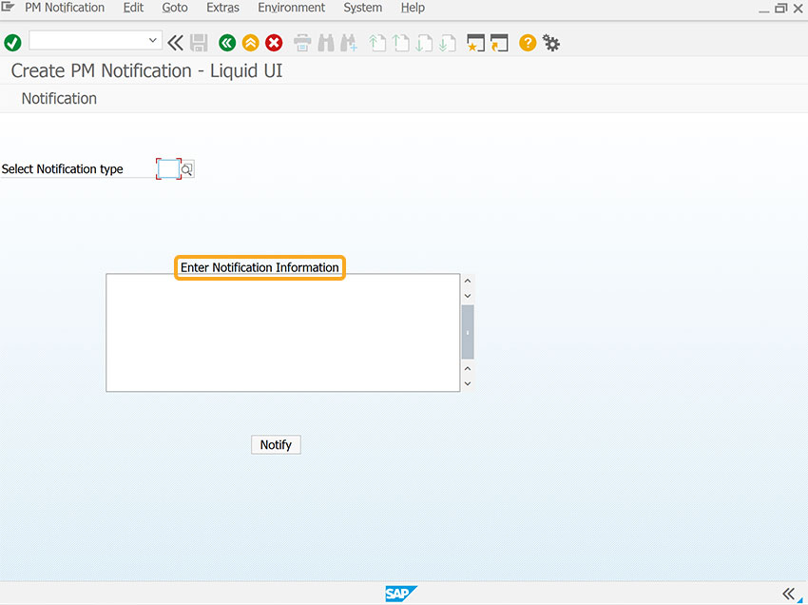Open the command field dropdown arrow
The width and height of the screenshot is (808, 605).
pyautogui.click(x=152, y=40)
